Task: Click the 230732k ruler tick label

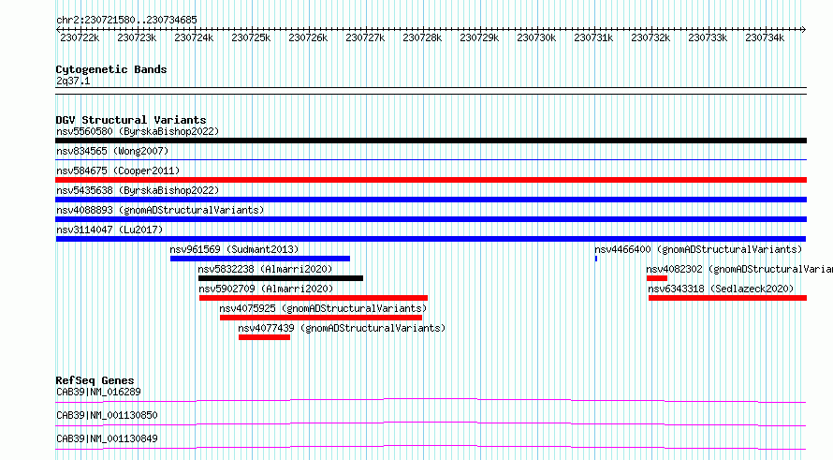Action: click(x=650, y=37)
